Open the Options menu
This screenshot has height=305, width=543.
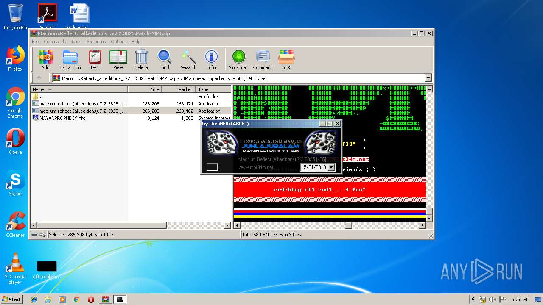[119, 42]
